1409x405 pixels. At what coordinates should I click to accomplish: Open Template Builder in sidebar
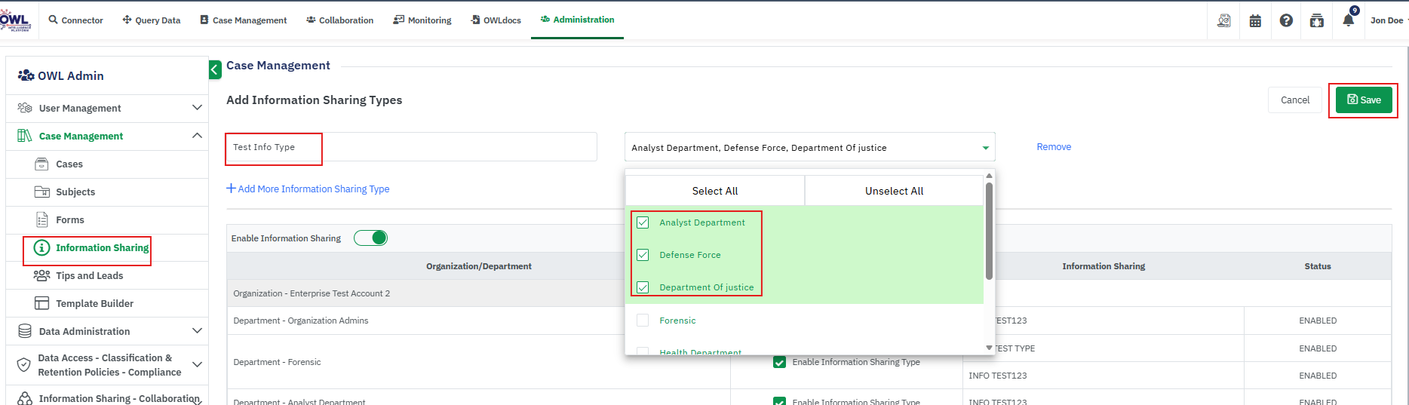pos(94,304)
